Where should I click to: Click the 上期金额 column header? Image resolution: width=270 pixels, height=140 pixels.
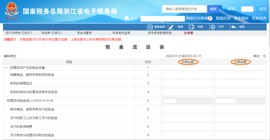[x=240, y=62]
